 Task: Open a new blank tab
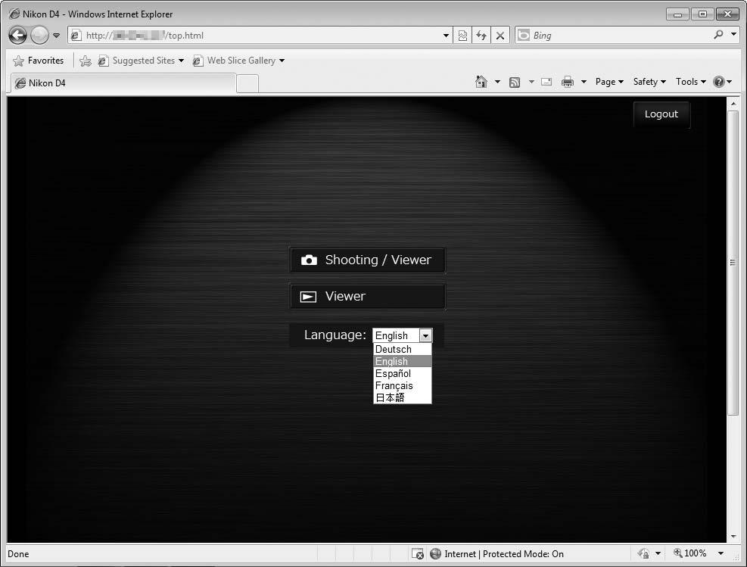point(247,83)
